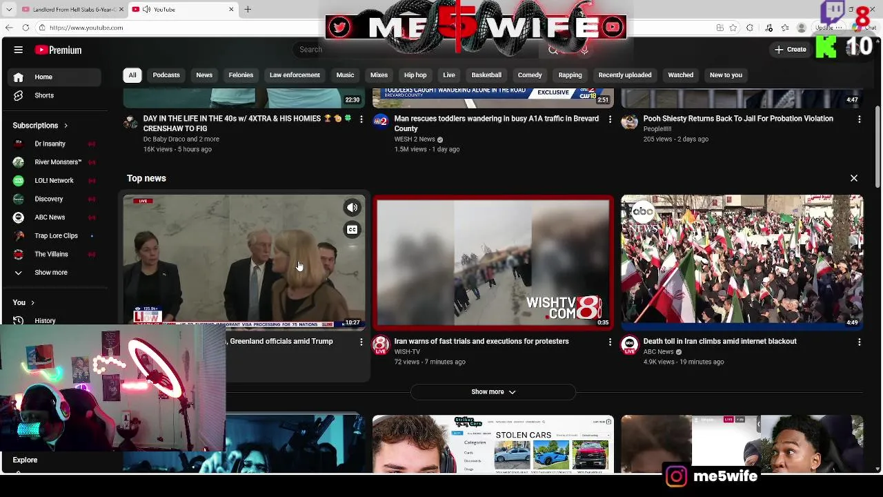
Task: Select the Podcasts filter chip
Action: tap(166, 75)
